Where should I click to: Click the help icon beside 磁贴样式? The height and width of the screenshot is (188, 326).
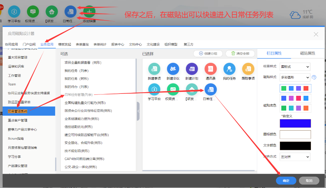click(314, 77)
